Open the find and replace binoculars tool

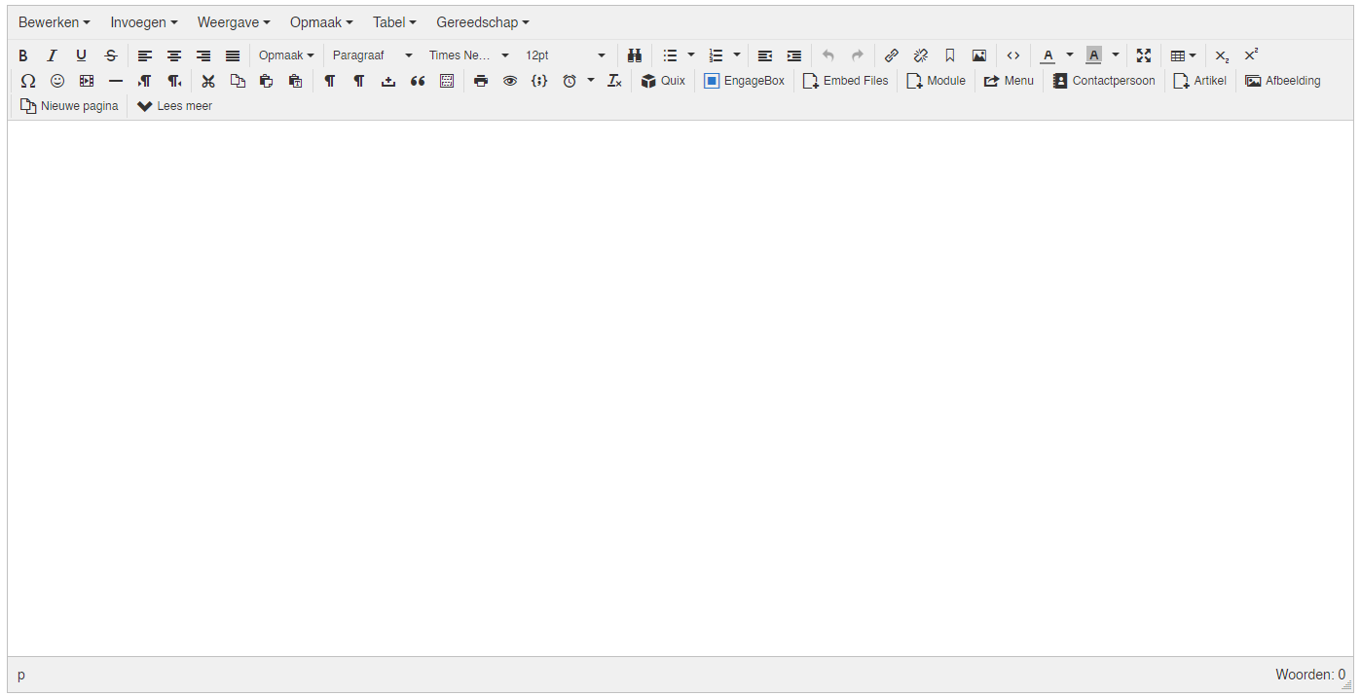click(634, 55)
